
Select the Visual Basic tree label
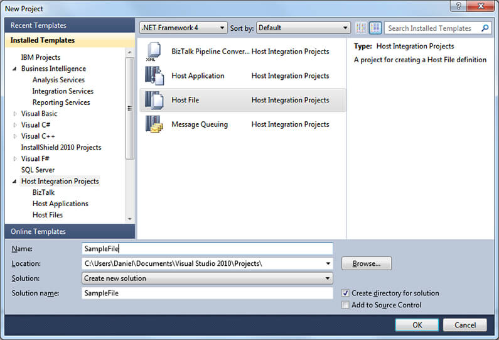tap(39, 114)
